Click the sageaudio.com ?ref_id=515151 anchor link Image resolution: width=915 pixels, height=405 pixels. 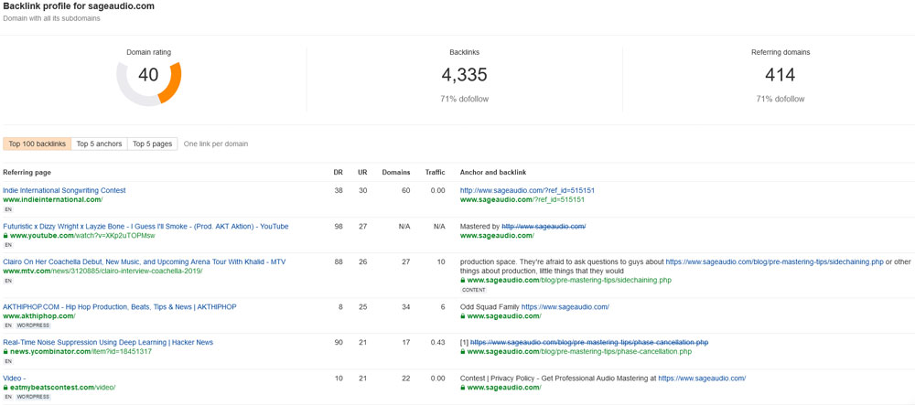tap(528, 190)
